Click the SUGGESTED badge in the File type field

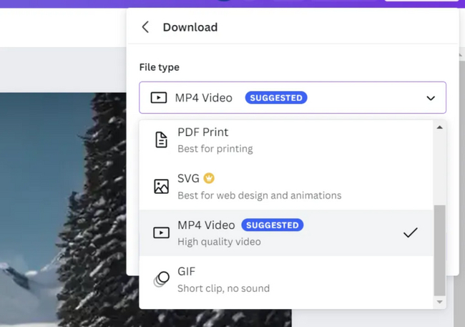[276, 98]
